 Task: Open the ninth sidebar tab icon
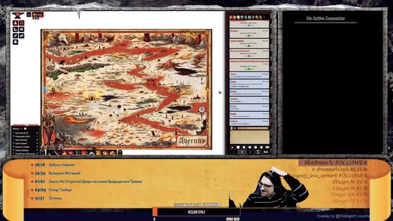pyautogui.click(x=260, y=17)
